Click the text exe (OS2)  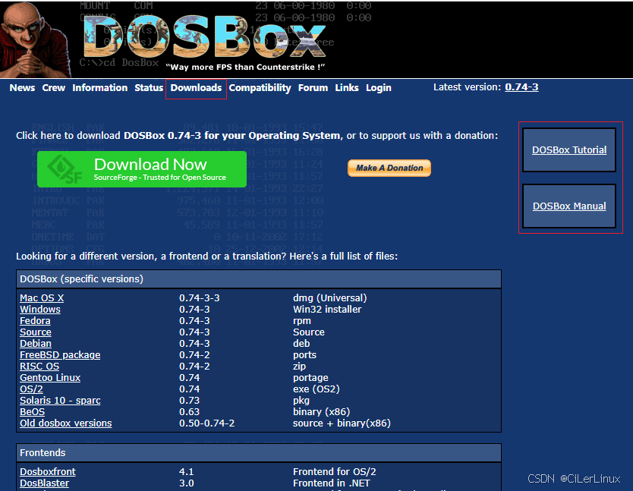click(x=316, y=389)
